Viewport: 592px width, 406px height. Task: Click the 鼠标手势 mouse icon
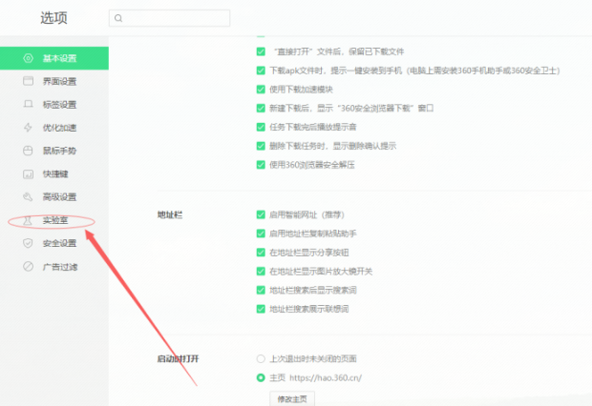coord(28,151)
